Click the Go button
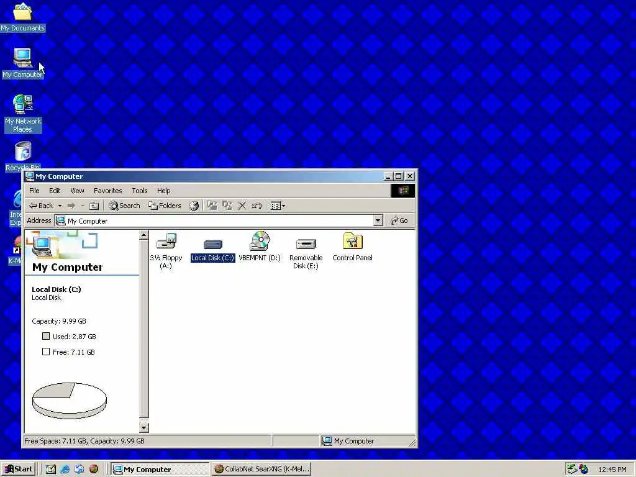Screen dimensions: 636x477 (399, 220)
